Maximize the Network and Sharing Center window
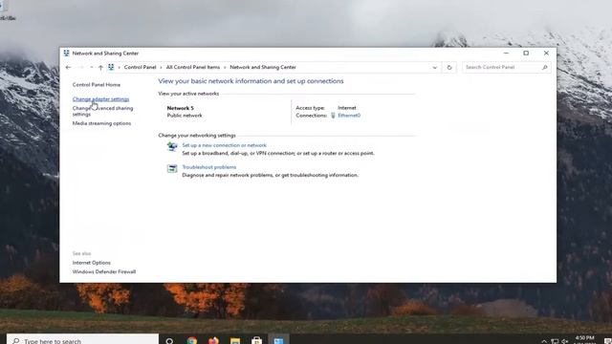The height and width of the screenshot is (344, 612). tap(526, 54)
